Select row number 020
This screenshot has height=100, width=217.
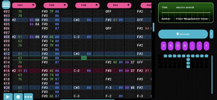pyautogui.click(x=7, y=88)
